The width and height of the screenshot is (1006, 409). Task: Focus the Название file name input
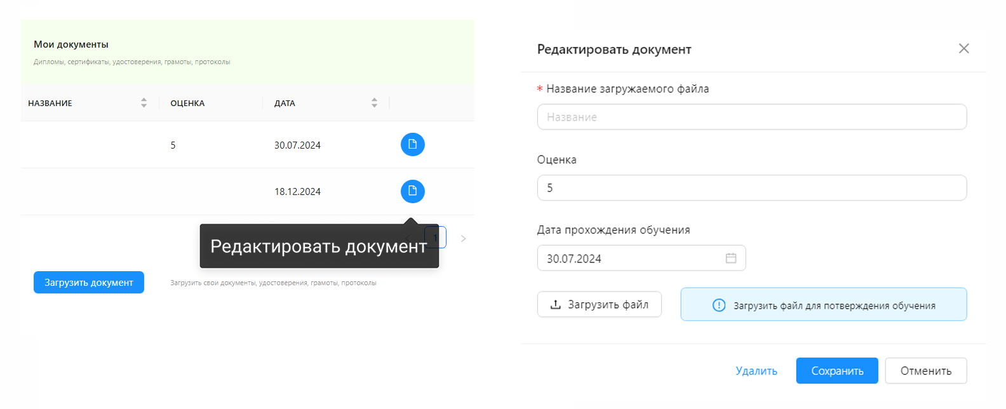point(752,117)
